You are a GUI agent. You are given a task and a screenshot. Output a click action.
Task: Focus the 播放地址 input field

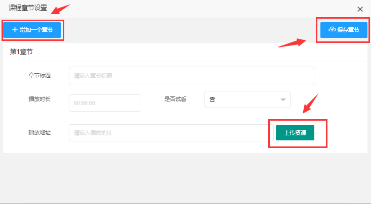(x=171, y=133)
